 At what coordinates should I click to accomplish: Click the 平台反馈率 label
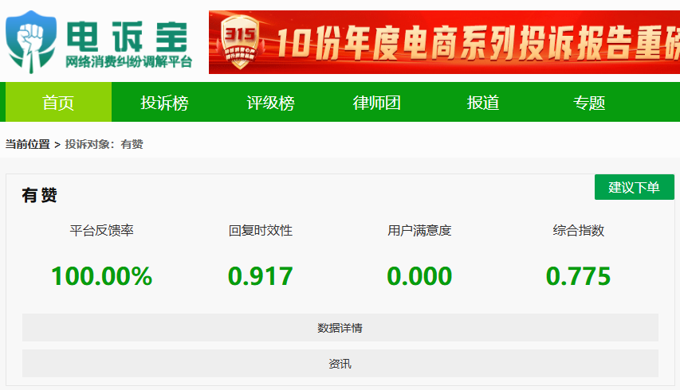[101, 230]
